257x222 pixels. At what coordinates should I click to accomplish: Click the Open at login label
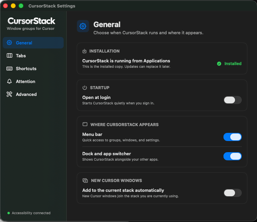click(97, 98)
